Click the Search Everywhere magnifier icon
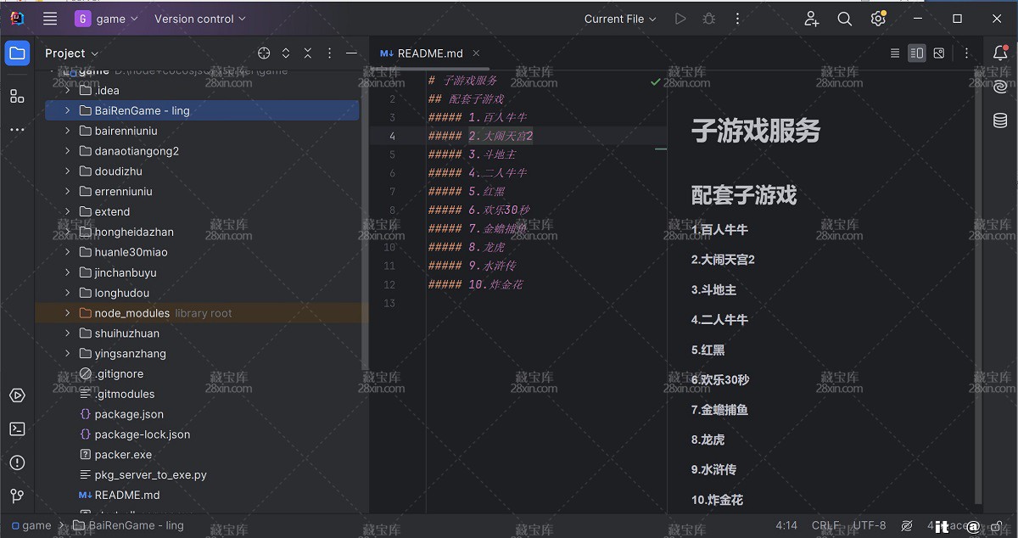The image size is (1018, 538). (844, 19)
